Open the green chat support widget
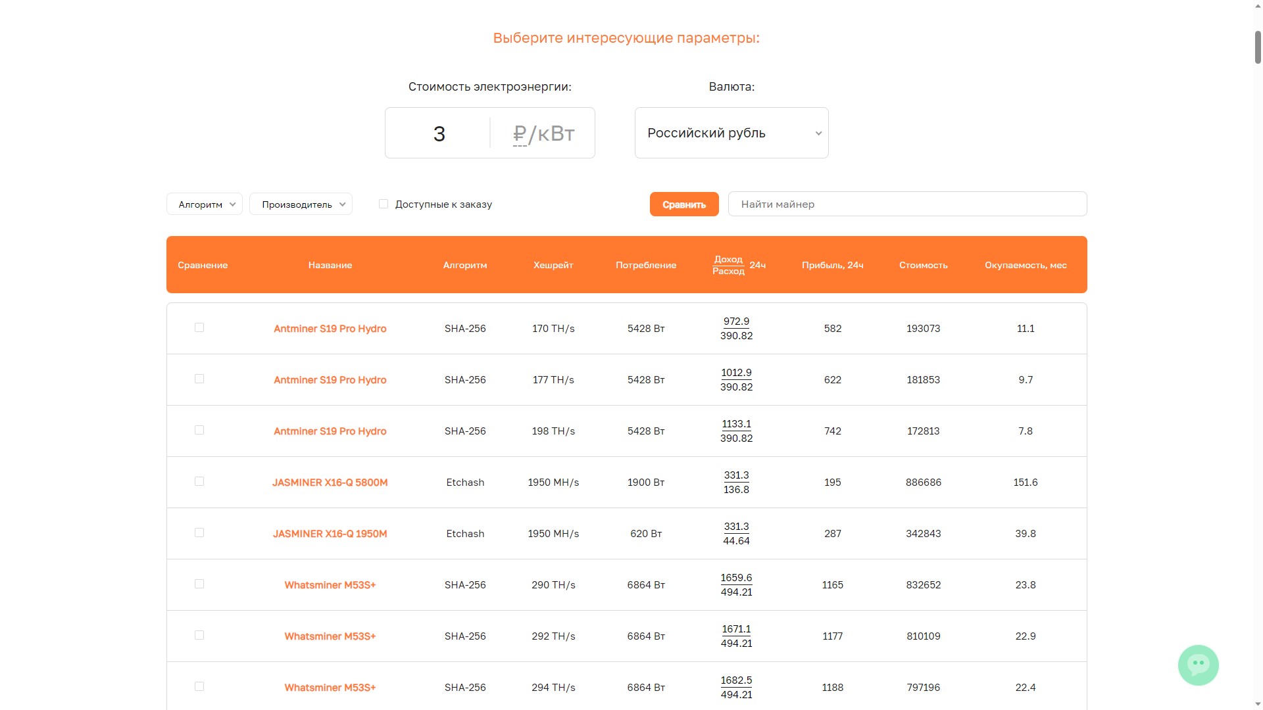The width and height of the screenshot is (1263, 710). click(x=1198, y=665)
